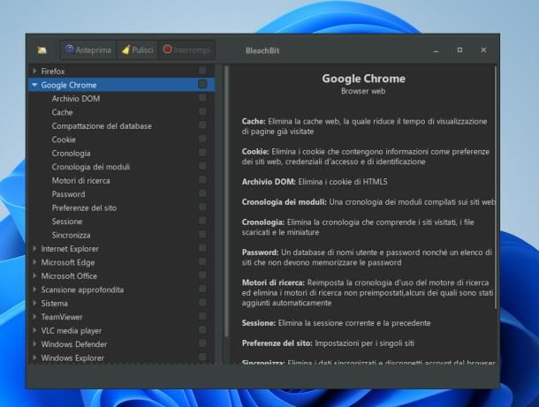The height and width of the screenshot is (407, 539).
Task: Select the Cronologia tree item
Action: click(72, 154)
